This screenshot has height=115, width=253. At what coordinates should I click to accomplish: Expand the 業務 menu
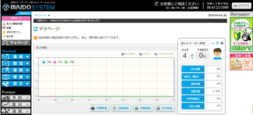tap(16, 70)
